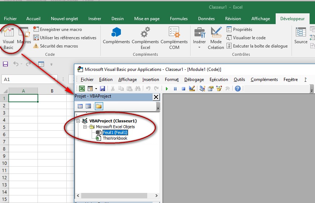Open the Dessin ribbon tab
Image resolution: width=315 pixels, height=203 pixels.
click(x=118, y=19)
